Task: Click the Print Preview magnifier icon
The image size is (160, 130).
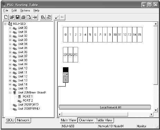Action: coord(29,17)
